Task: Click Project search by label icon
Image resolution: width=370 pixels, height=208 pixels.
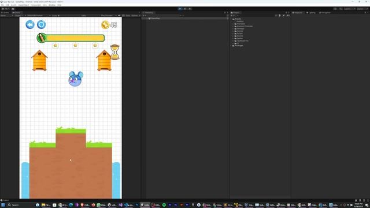Action: click(284, 16)
